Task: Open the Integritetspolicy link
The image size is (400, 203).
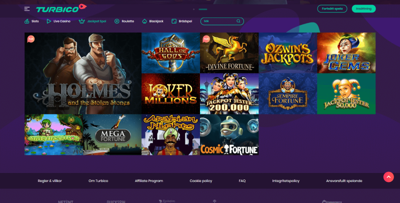Action: [285, 181]
